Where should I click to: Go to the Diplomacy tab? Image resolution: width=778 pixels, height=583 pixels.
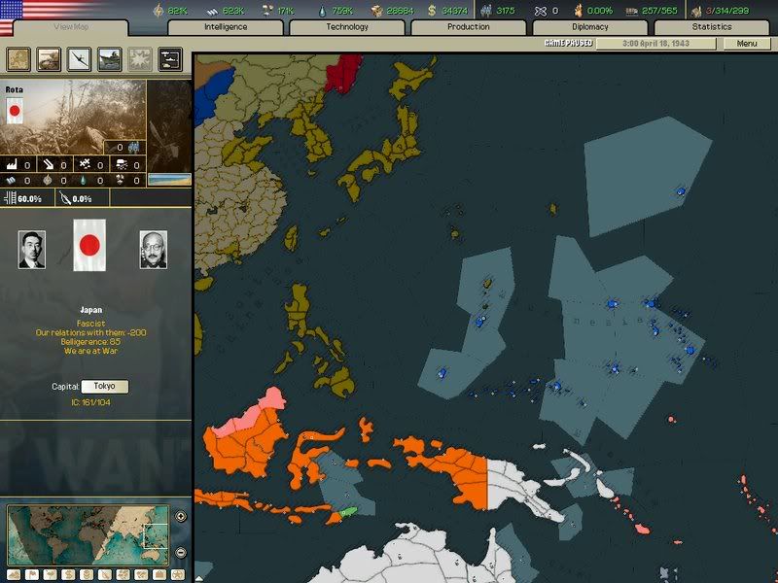tap(589, 27)
